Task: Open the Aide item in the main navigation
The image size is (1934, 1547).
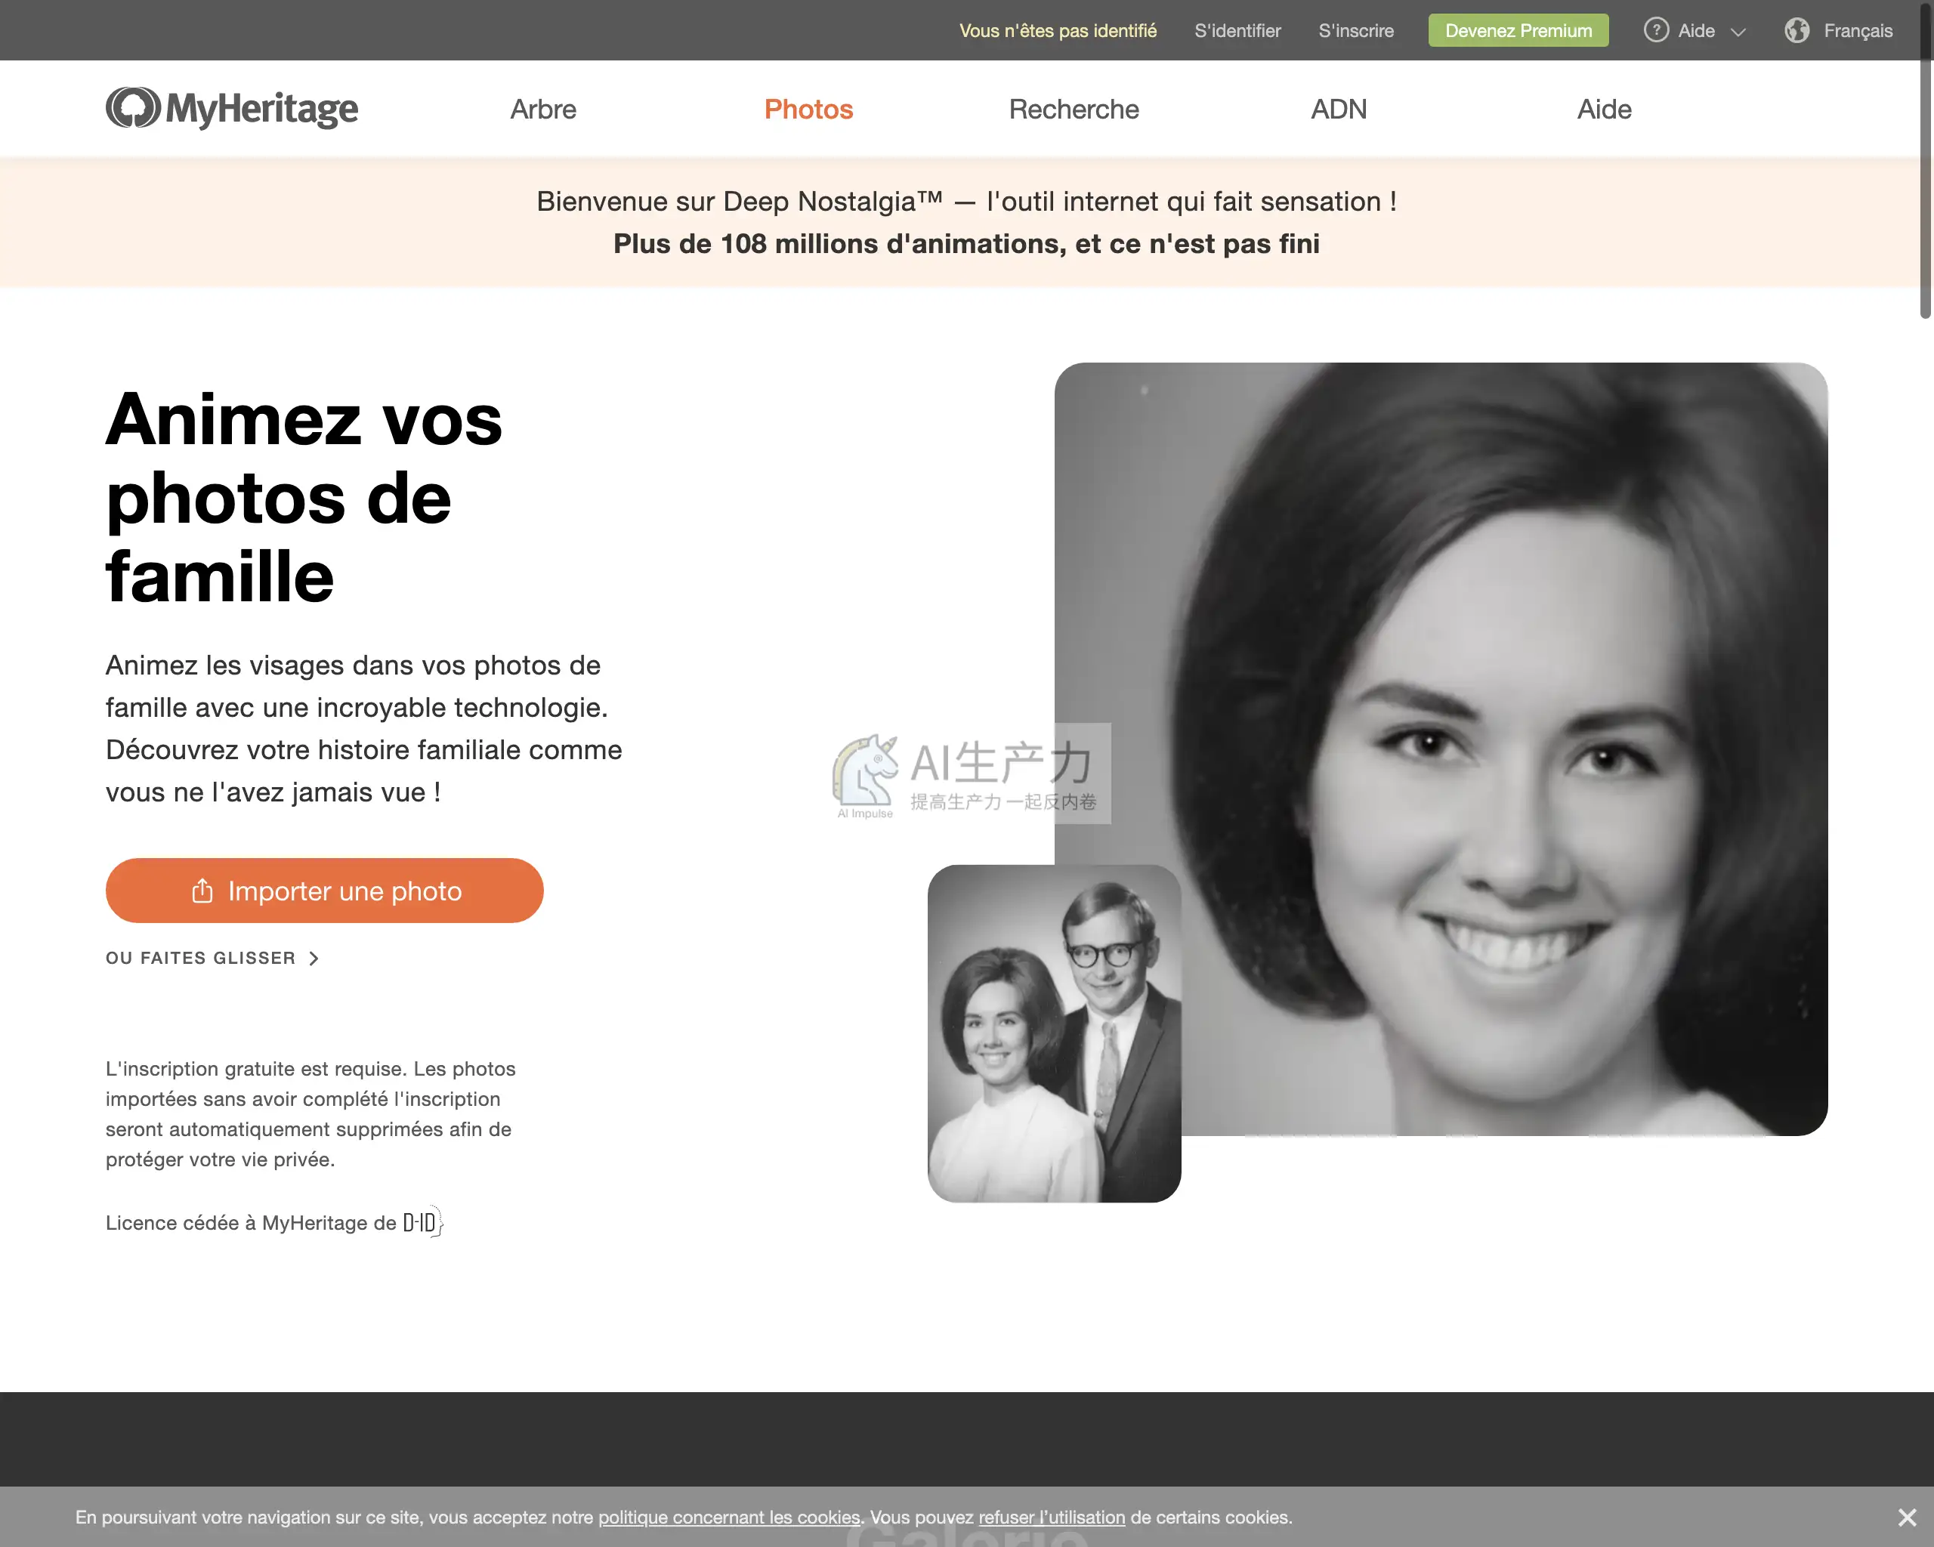Action: tap(1604, 110)
